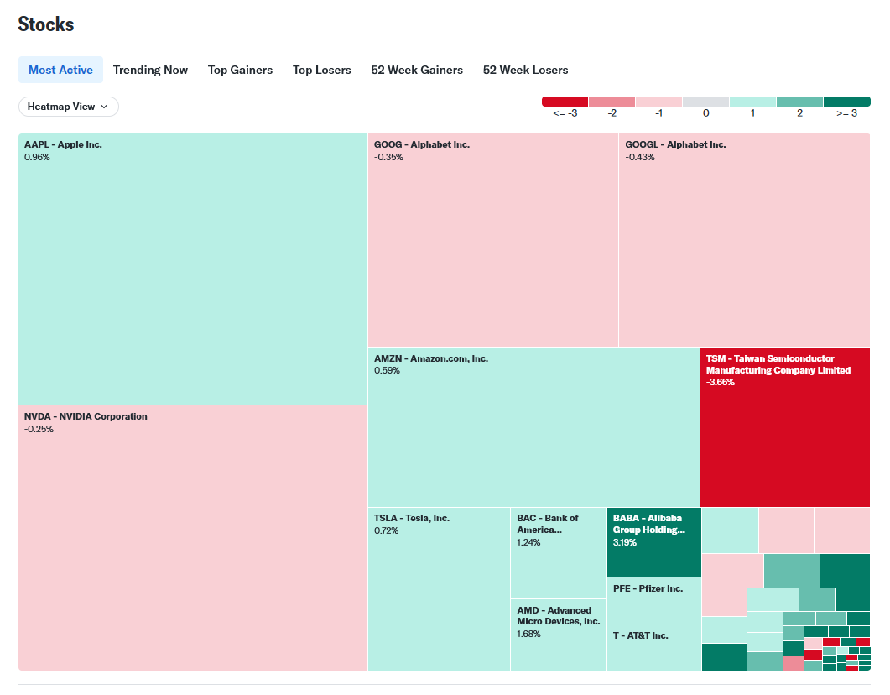View the 52 Week Gainers tab
Image resolution: width=890 pixels, height=695 pixels.
[x=417, y=70]
